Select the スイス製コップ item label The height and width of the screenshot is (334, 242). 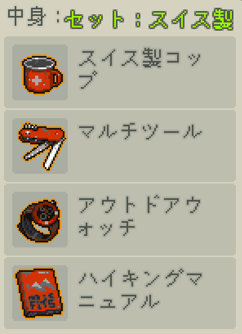pos(140,68)
